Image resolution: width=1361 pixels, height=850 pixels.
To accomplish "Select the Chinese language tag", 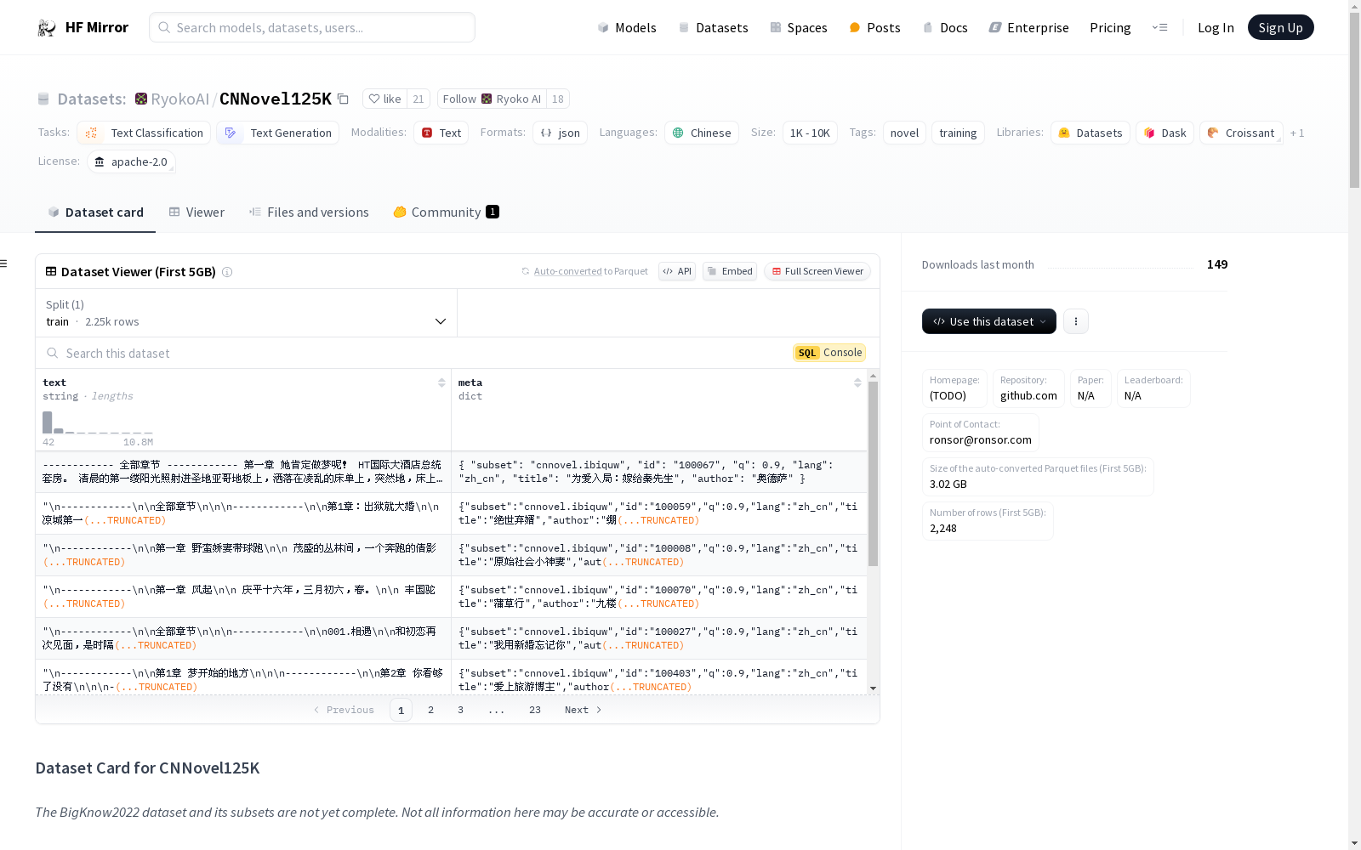I will click(x=702, y=133).
